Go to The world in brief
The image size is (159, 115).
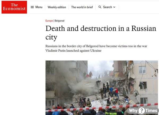[82, 7]
